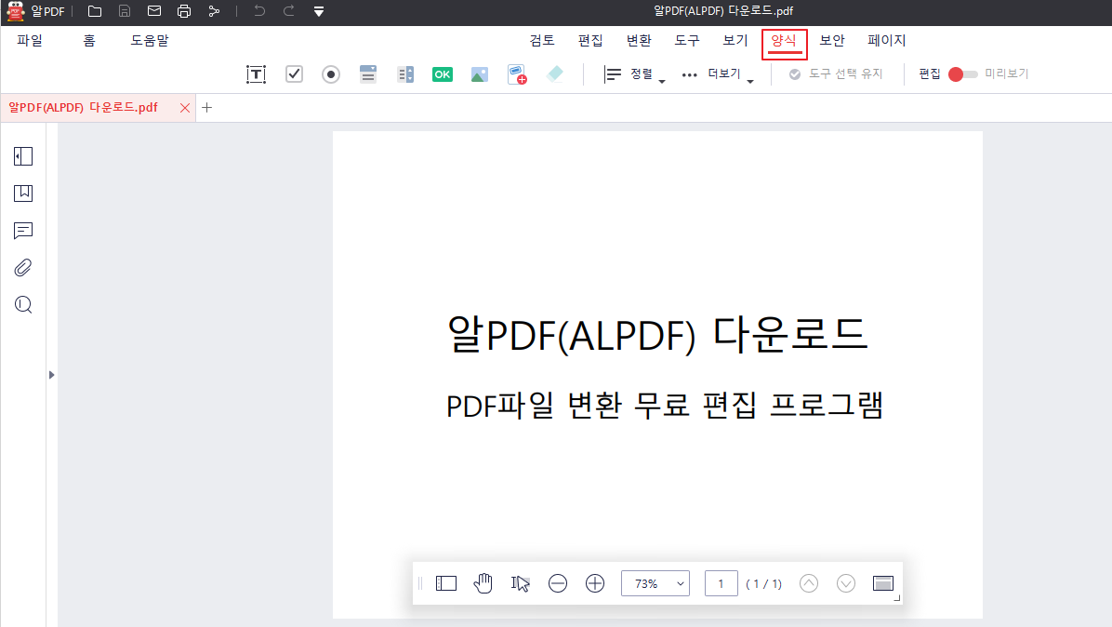
Task: Select the Checkbox form tool
Action: (294, 73)
